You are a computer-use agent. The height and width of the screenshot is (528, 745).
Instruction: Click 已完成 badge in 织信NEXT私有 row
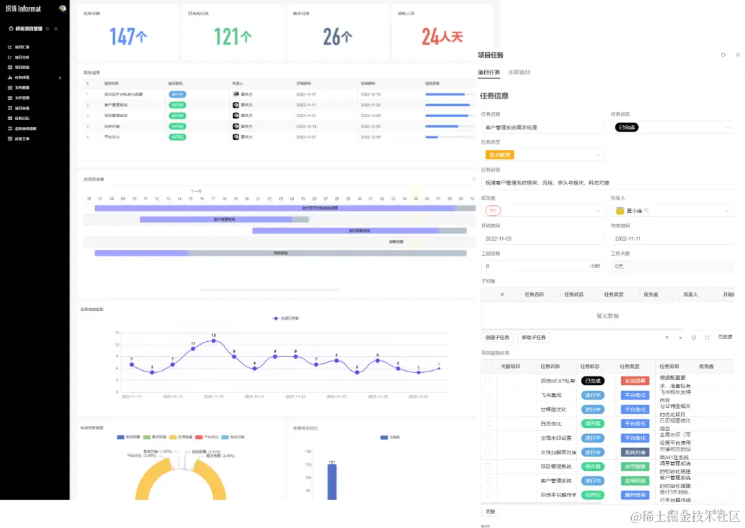coord(593,380)
